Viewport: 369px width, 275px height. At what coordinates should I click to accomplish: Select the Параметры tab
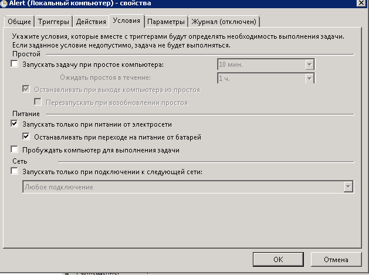pos(166,22)
